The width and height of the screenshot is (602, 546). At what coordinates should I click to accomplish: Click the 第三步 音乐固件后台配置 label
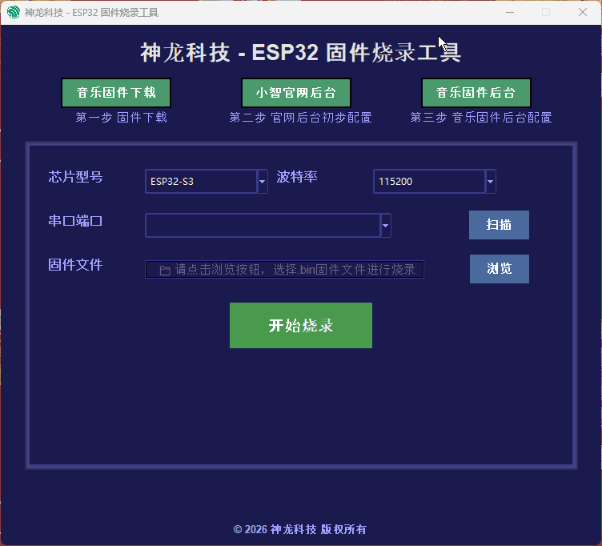tap(481, 118)
